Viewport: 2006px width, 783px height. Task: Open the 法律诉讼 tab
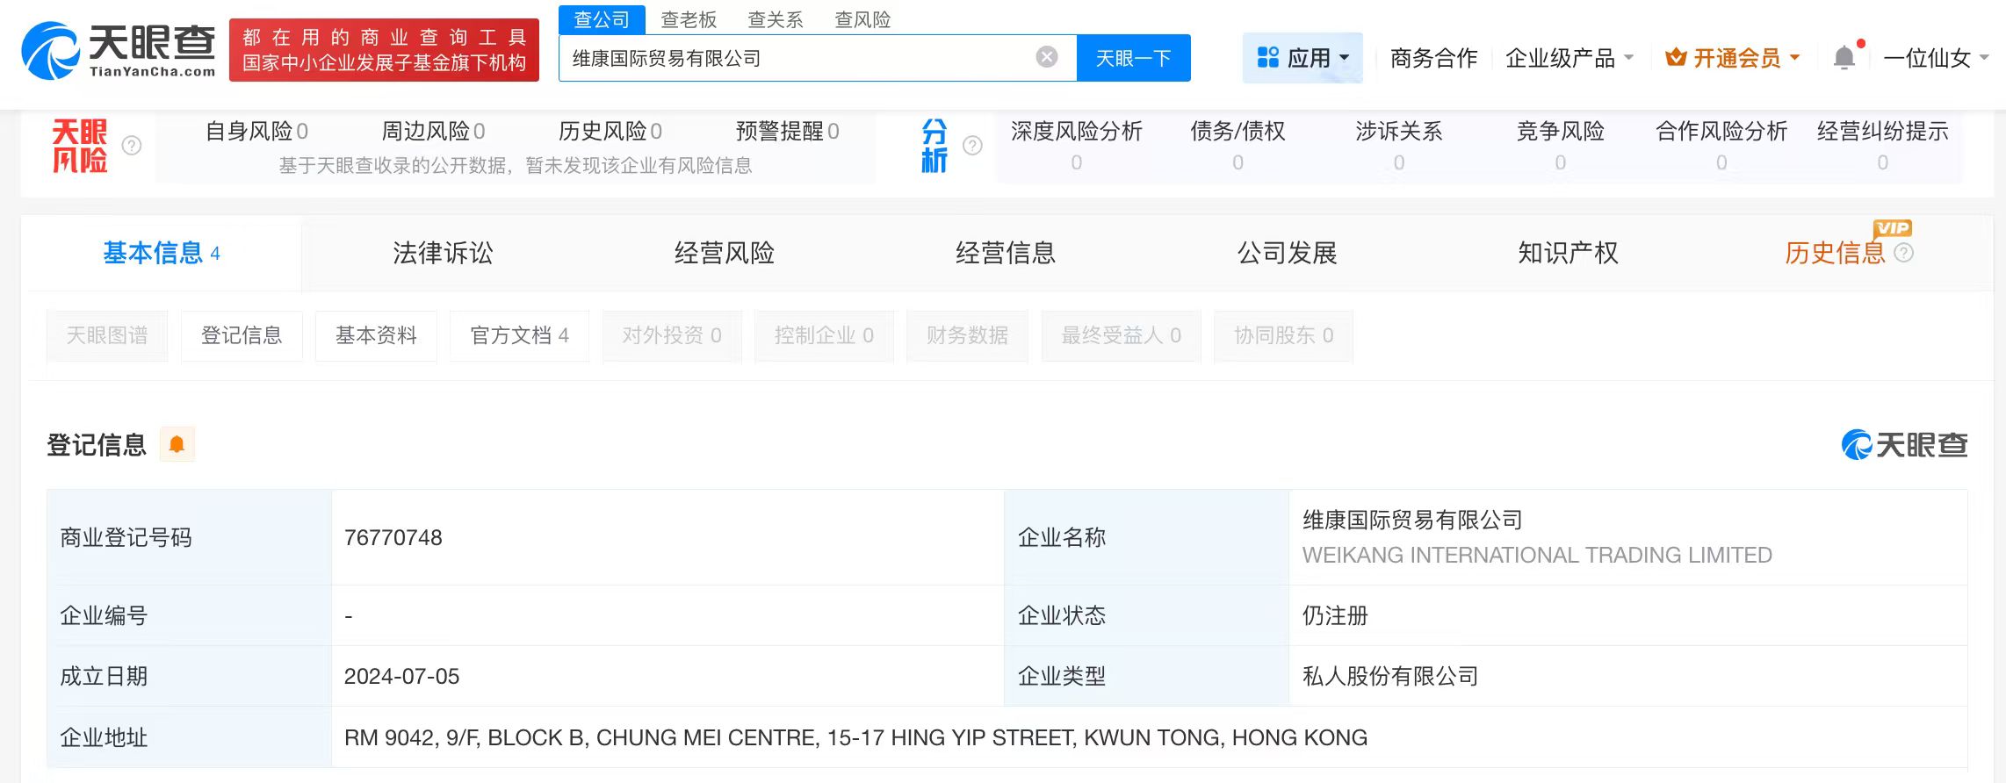click(443, 253)
